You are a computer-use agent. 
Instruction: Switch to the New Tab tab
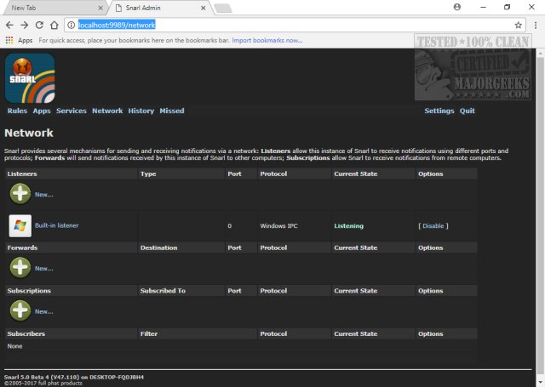click(x=52, y=8)
